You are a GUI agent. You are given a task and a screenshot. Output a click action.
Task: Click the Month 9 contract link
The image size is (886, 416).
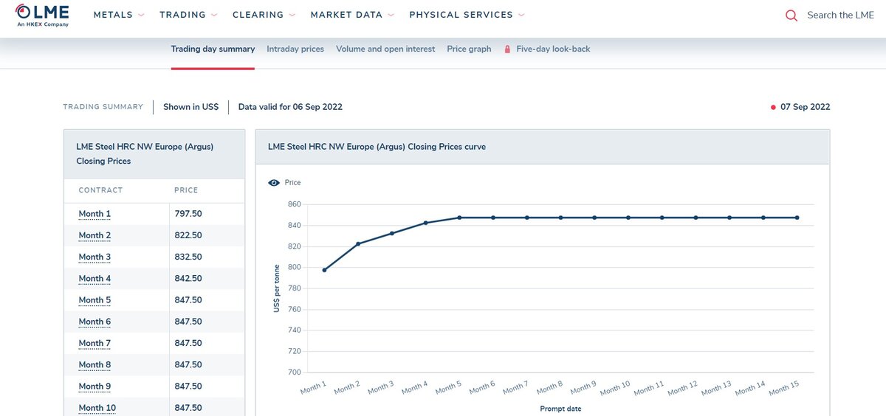95,386
